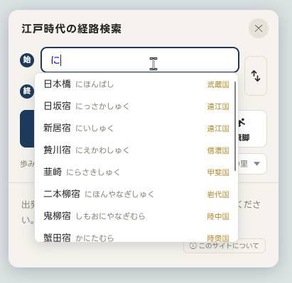Close the Edo route search dialog

point(259,28)
